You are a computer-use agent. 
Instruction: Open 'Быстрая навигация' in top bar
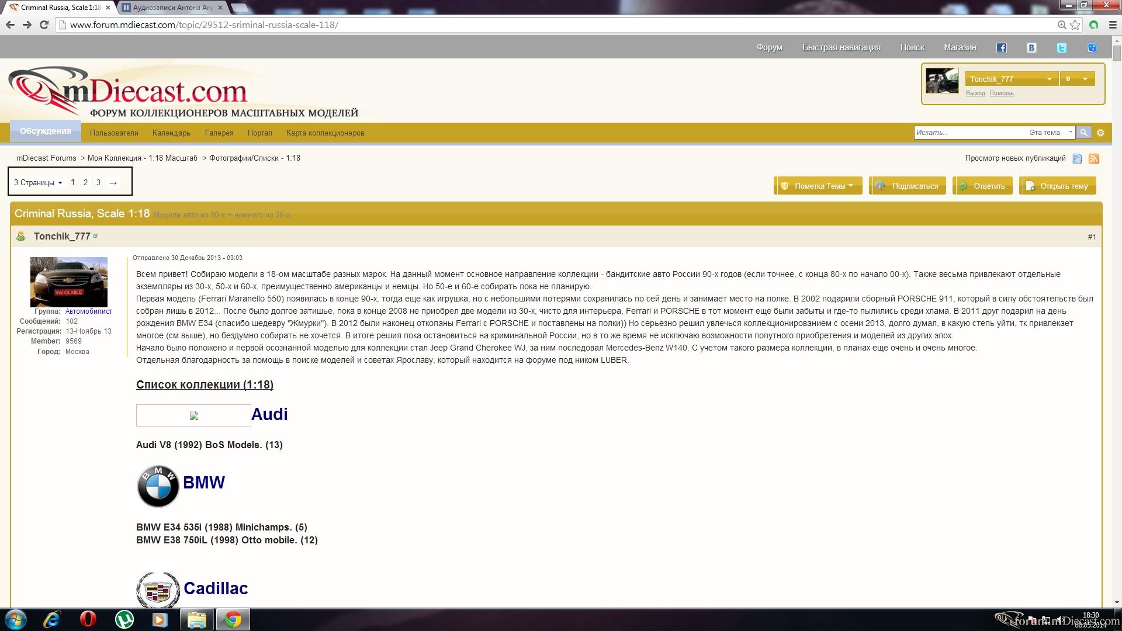coord(841,47)
